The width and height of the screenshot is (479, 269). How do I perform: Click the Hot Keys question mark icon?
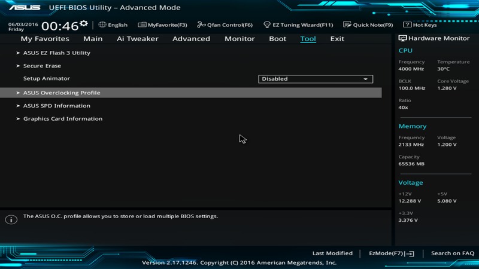(407, 25)
